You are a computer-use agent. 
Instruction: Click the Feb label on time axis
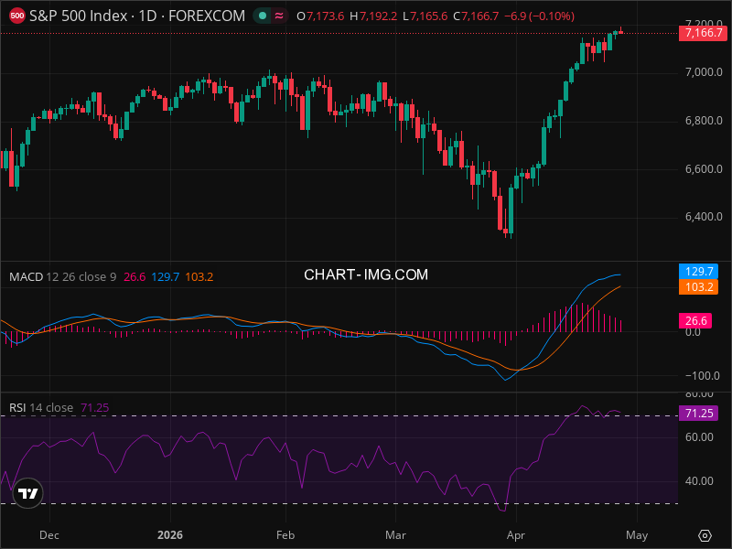click(285, 535)
